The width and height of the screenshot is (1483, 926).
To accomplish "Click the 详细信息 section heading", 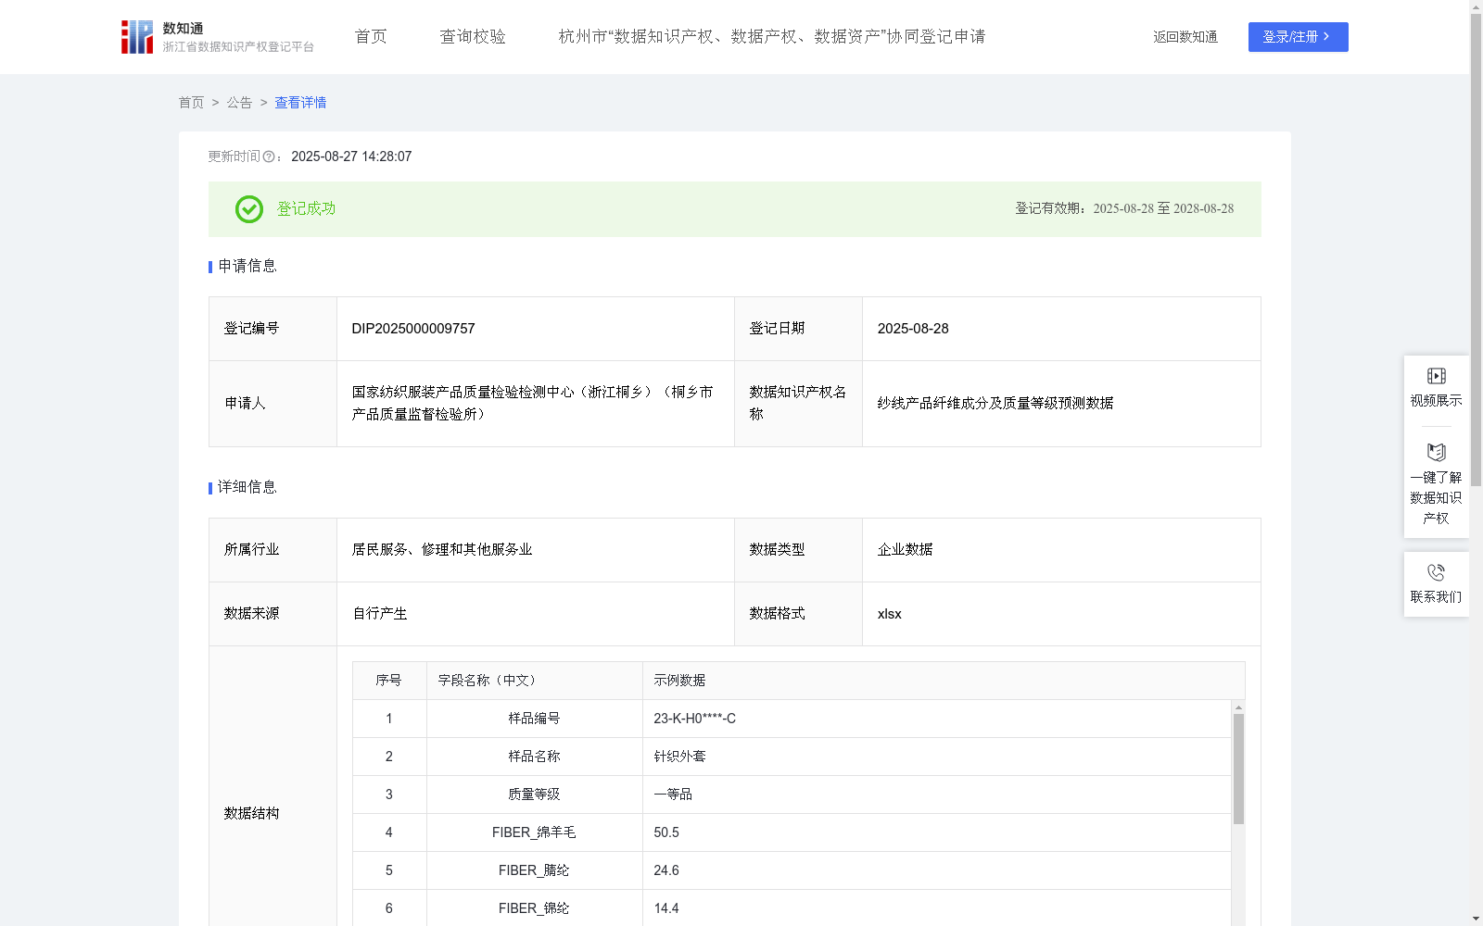I will coord(247,488).
